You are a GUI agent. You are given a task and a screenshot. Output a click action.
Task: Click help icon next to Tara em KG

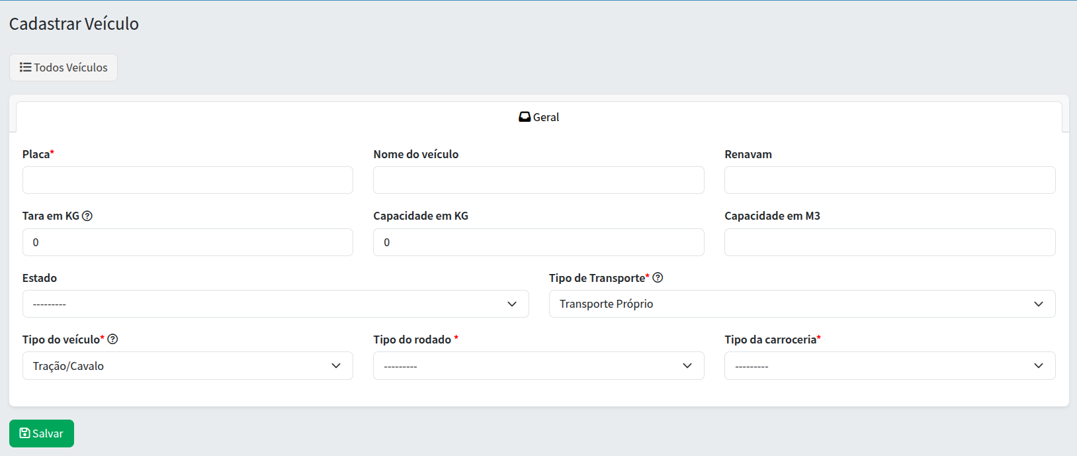pyautogui.click(x=87, y=216)
